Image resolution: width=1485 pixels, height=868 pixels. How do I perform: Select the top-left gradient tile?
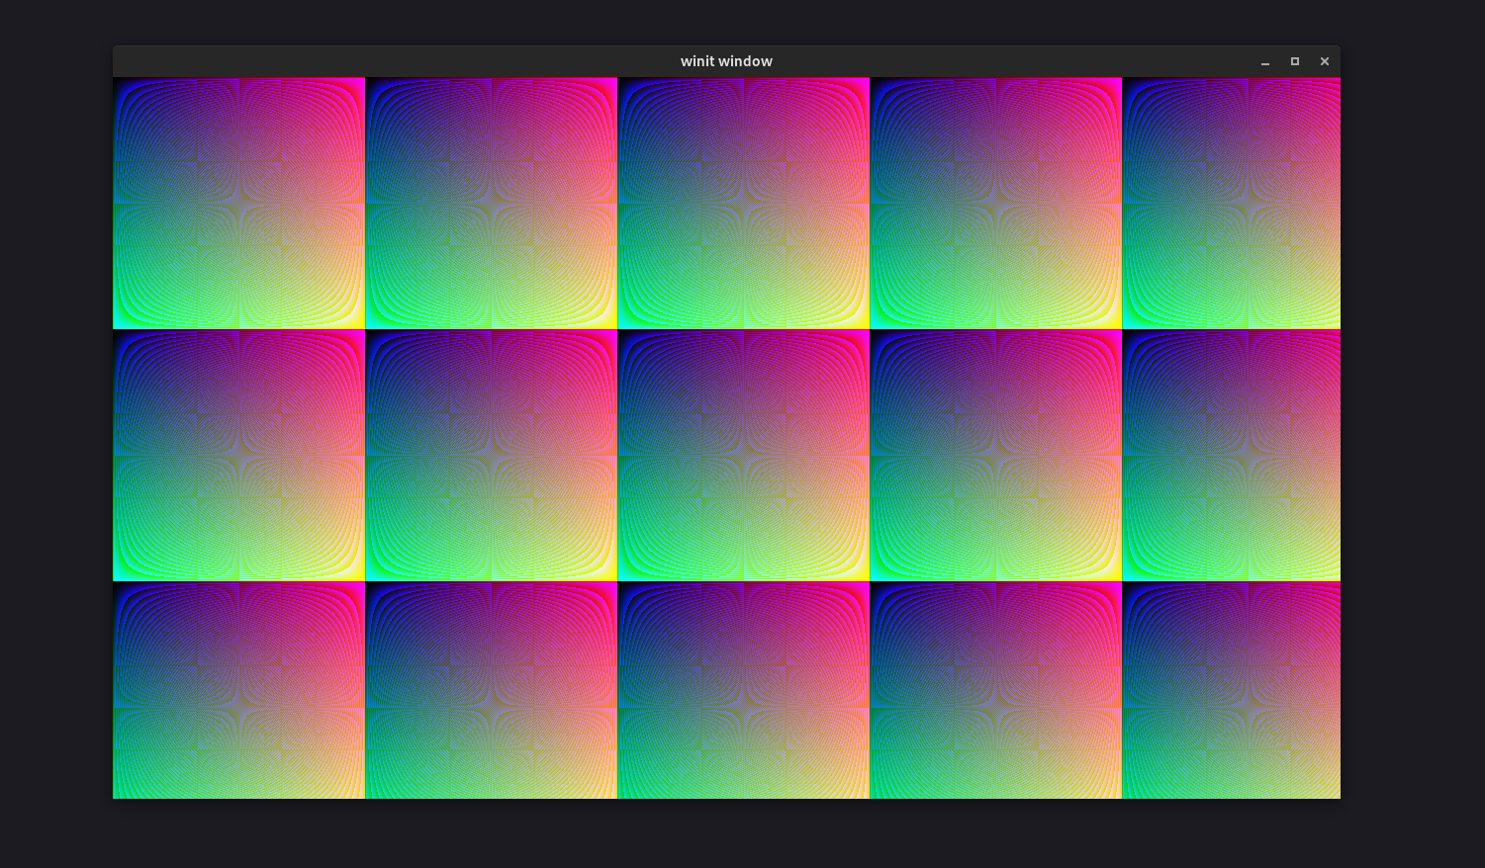pyautogui.click(x=239, y=203)
